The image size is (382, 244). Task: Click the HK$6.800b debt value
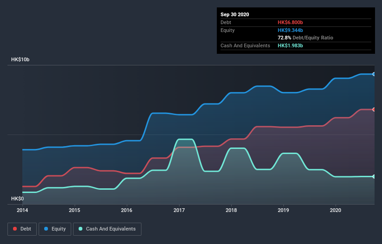(x=290, y=22)
